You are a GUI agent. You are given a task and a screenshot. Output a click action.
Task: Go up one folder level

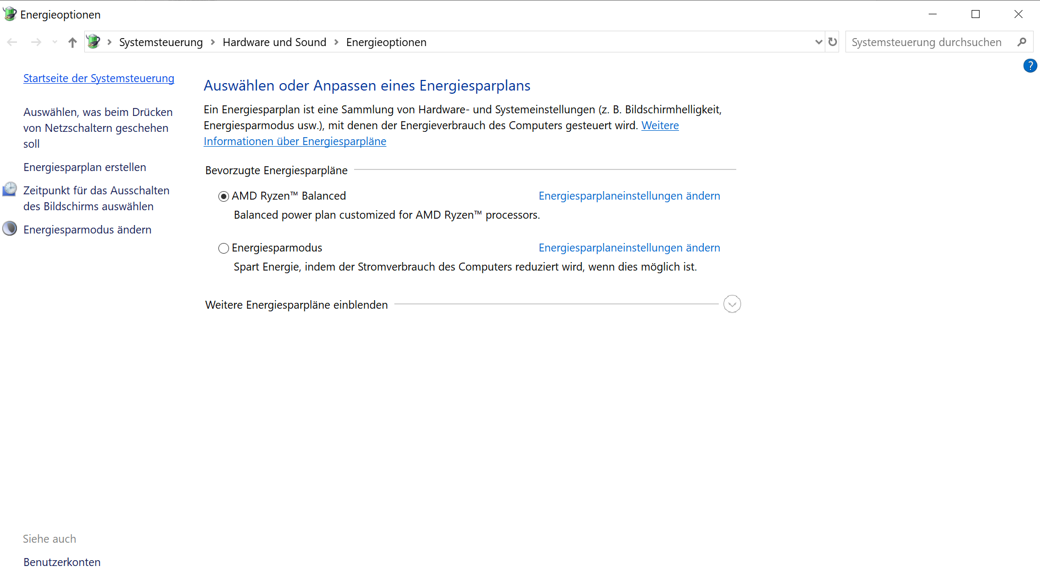[x=73, y=42]
